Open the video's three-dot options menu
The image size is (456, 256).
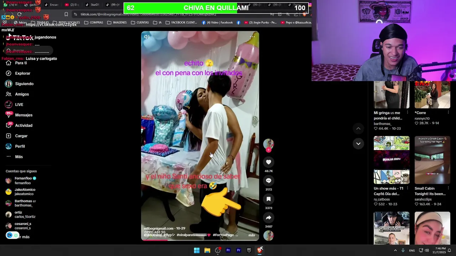(x=252, y=37)
